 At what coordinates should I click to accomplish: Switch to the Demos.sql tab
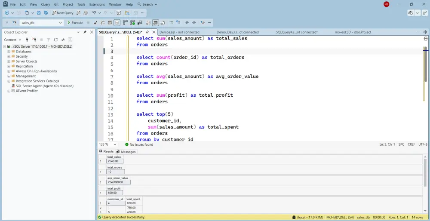coord(179,32)
